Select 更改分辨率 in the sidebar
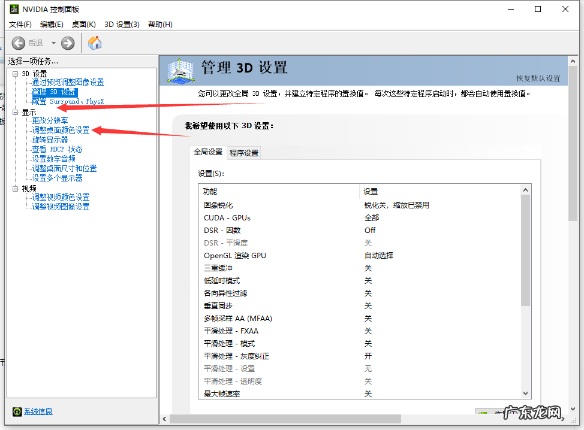 [51, 120]
